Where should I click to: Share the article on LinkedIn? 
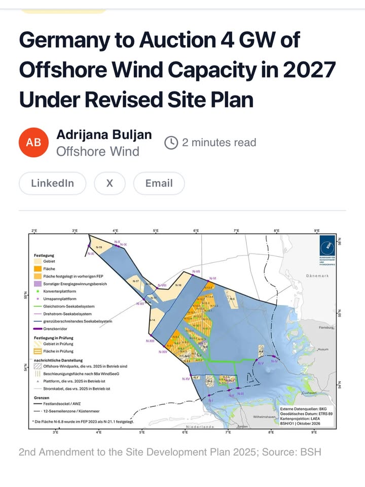52,183
